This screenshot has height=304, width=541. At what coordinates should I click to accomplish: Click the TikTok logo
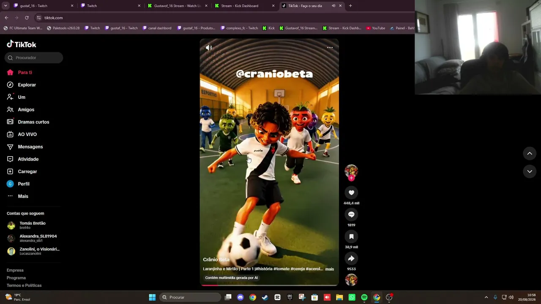(22, 44)
